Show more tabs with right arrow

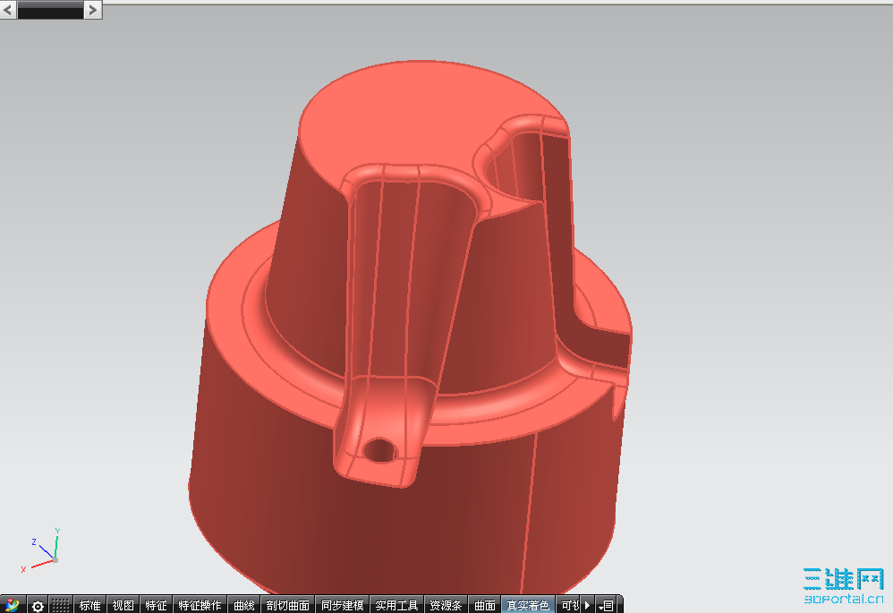588,605
